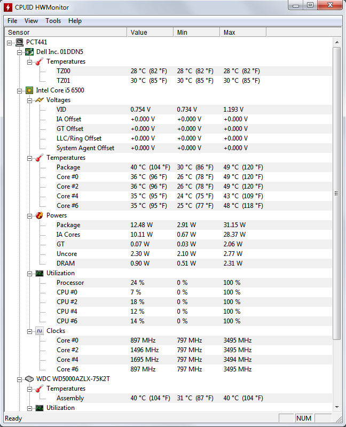Collapse the Clocks group
Viewport: 346px width, 427px height.
tap(30, 332)
